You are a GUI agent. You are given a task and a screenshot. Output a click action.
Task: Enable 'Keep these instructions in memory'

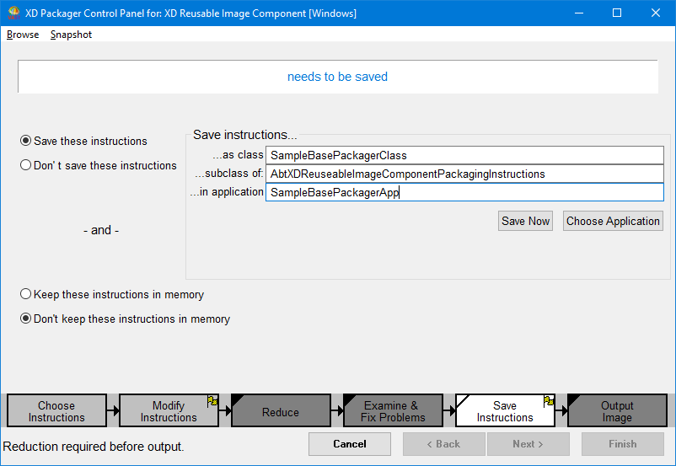26,294
